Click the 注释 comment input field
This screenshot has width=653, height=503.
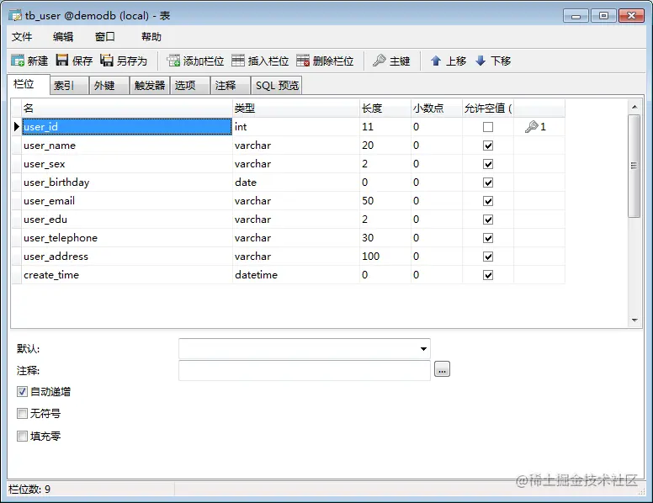(x=305, y=370)
